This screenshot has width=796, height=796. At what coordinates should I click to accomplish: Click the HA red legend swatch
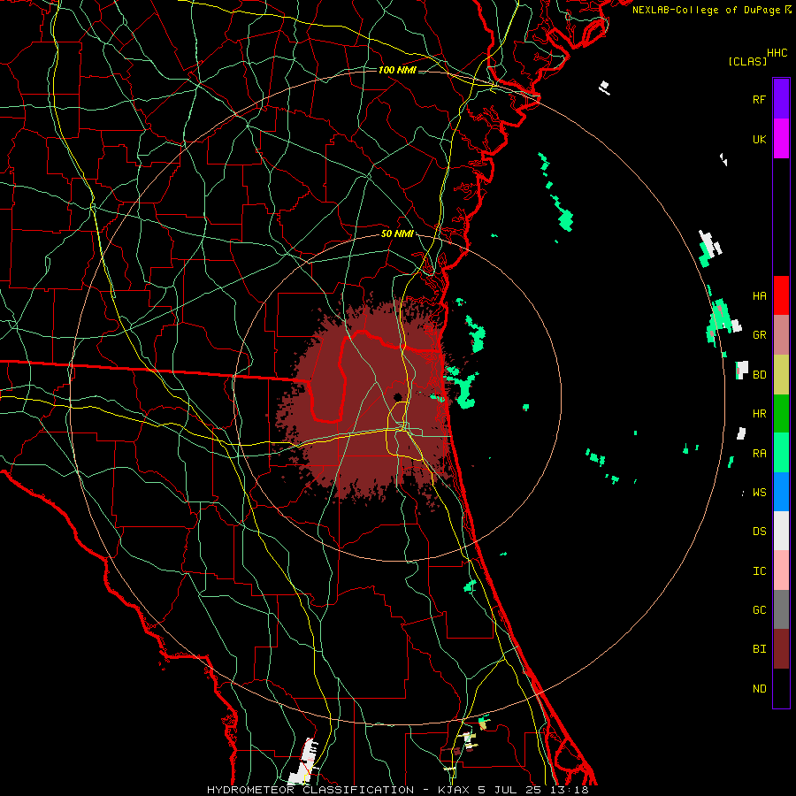click(x=781, y=295)
